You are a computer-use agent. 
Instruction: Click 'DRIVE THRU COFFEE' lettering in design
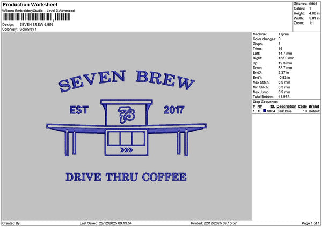pos(126,177)
